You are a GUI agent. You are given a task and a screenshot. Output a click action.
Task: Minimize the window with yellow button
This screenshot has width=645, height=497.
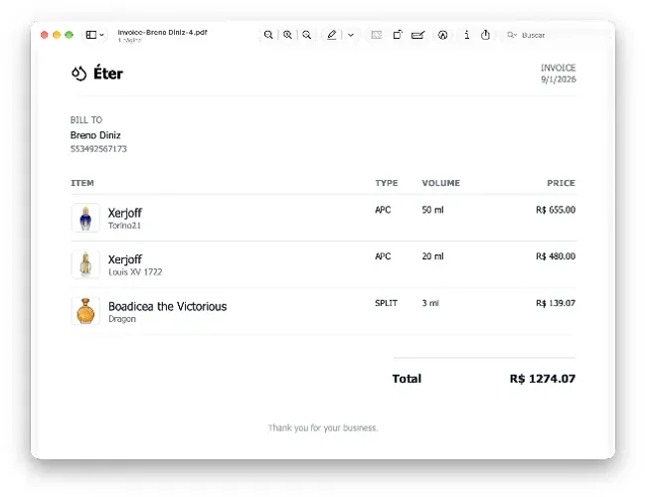click(57, 35)
